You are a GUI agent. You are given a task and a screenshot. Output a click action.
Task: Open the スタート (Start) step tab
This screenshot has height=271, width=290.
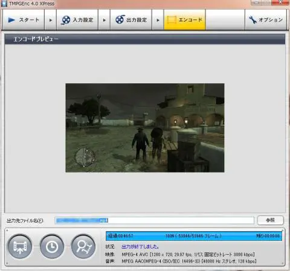(x=24, y=20)
